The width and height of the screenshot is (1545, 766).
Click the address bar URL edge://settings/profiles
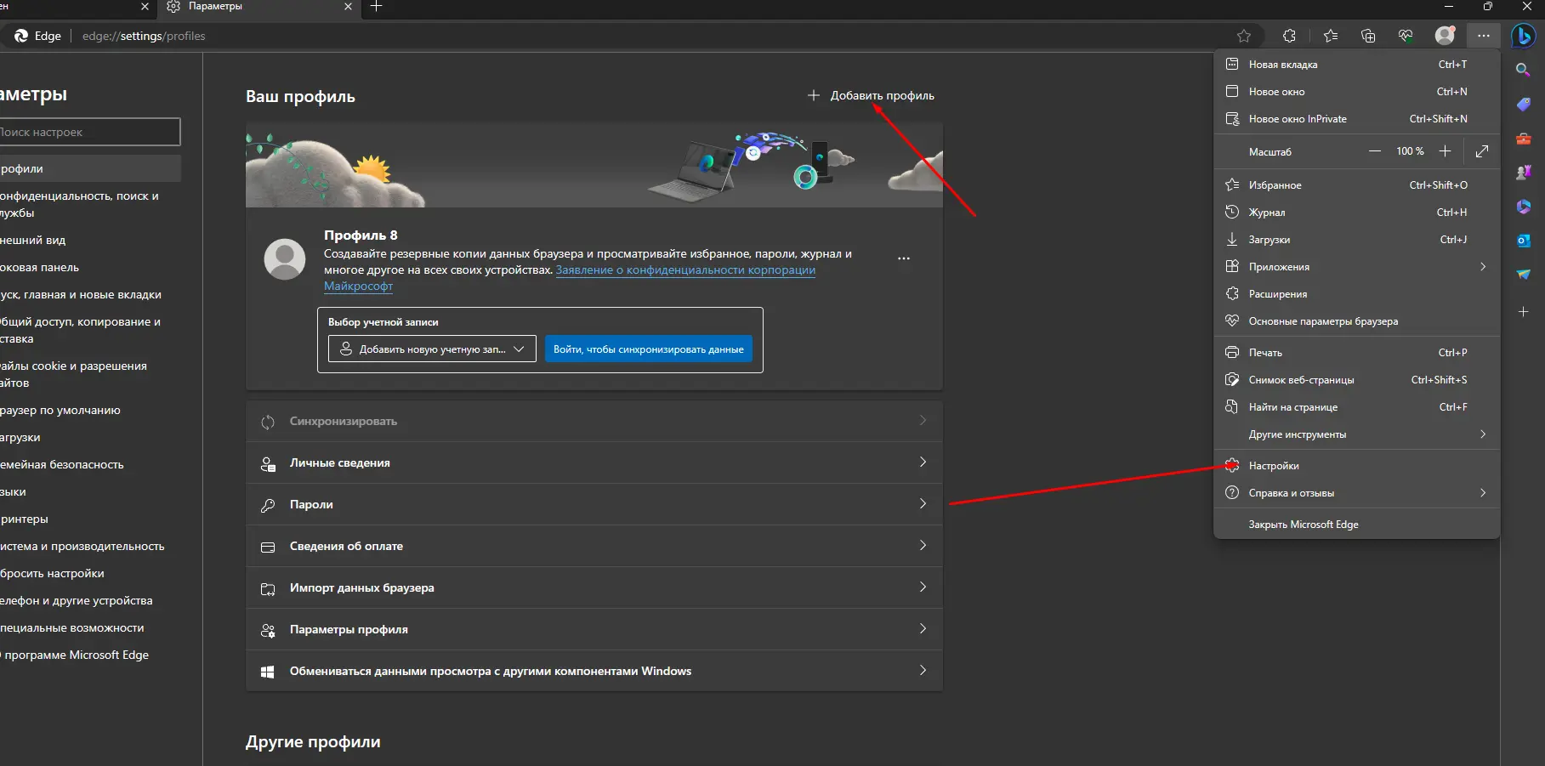coord(144,36)
